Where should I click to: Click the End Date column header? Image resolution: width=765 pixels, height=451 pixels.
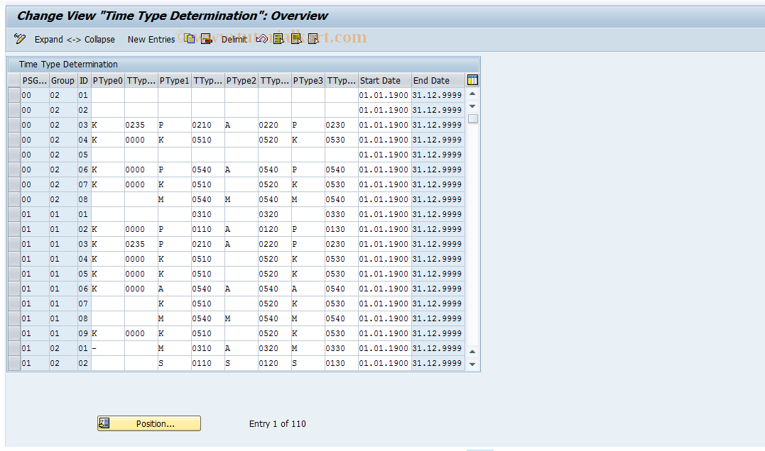[438, 81]
